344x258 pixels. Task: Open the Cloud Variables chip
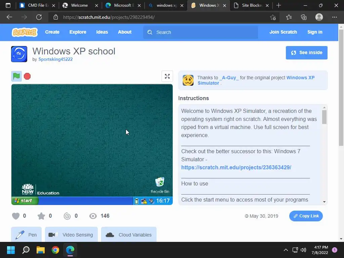[x=129, y=234]
